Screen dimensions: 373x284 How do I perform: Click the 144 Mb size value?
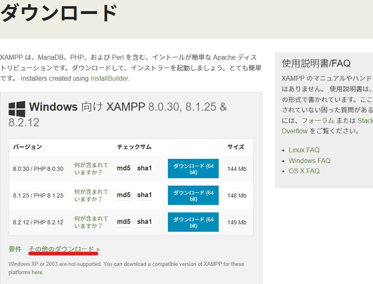(237, 169)
